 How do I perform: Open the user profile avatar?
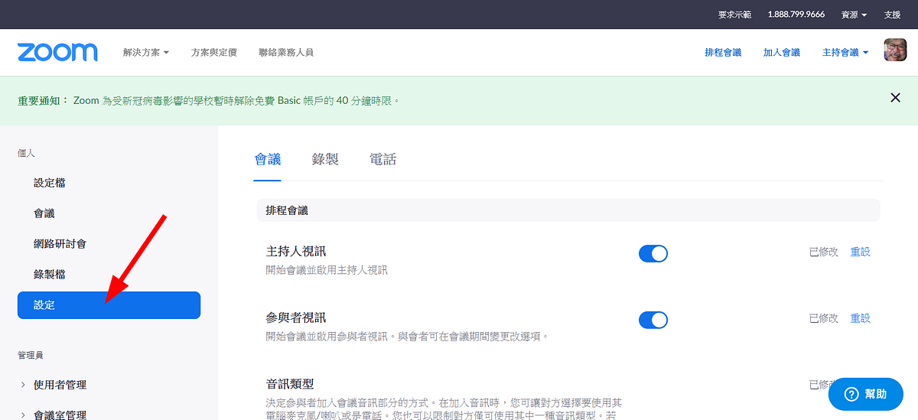click(x=895, y=51)
